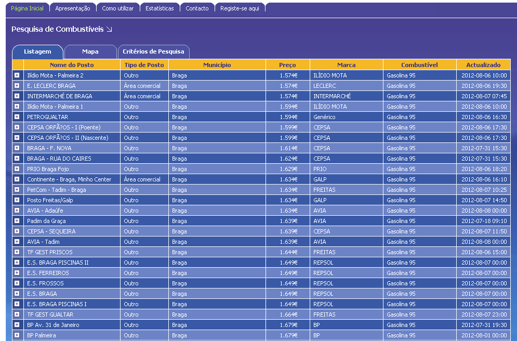This screenshot has height=341, width=517.
Task: Expand the AVIA - Tadim row
Action: point(17,241)
